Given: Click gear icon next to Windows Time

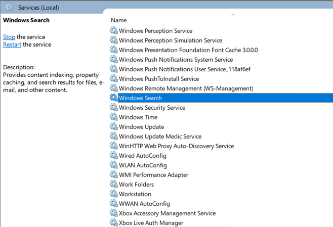Looking at the screenshot, I should [114, 117].
